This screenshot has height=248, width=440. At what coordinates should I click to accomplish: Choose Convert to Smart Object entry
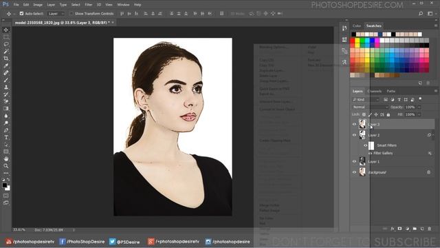277,109
